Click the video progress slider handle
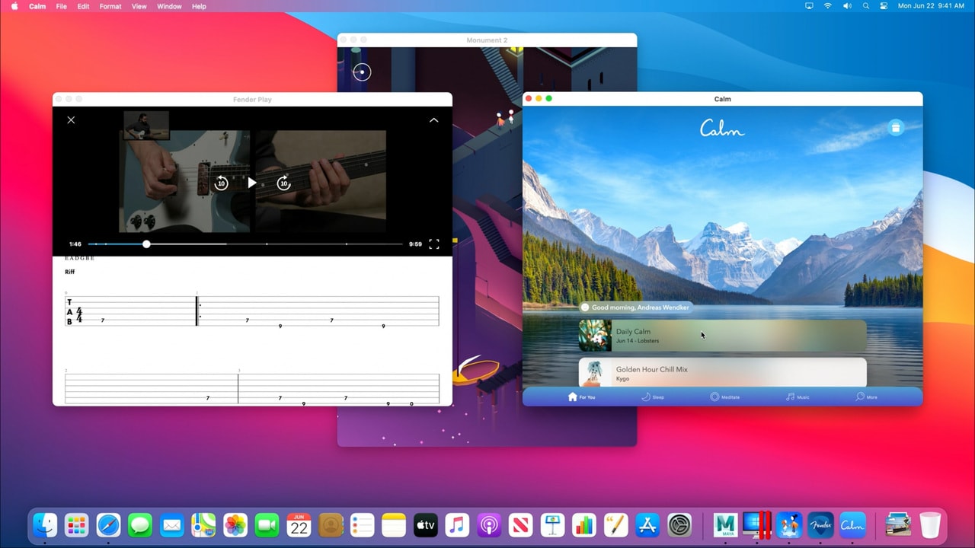The height and width of the screenshot is (548, 975). (x=146, y=244)
